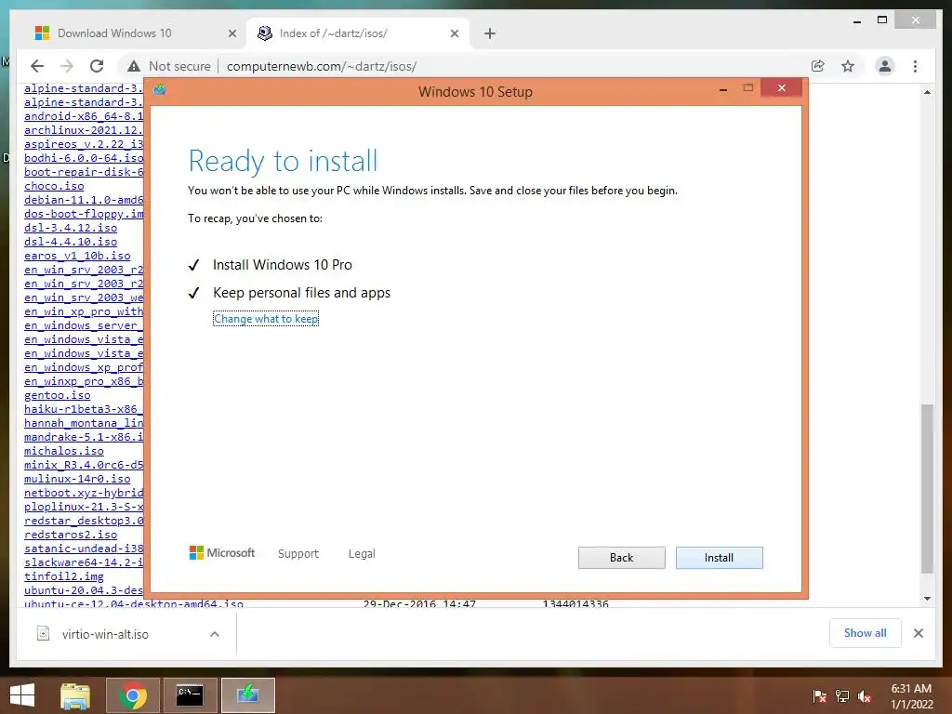Click the taskbar clock showing 6:31 AM
This screenshot has height=714, width=952.
point(911,695)
